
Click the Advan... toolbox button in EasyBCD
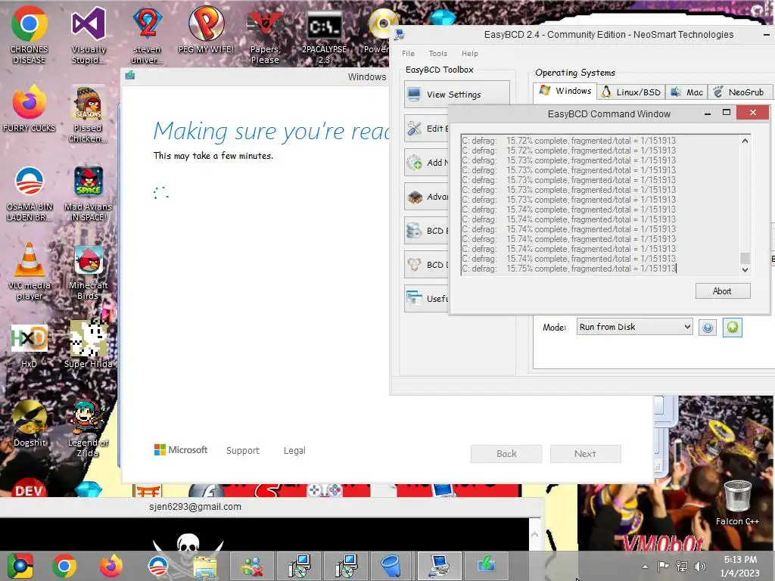[427, 197]
